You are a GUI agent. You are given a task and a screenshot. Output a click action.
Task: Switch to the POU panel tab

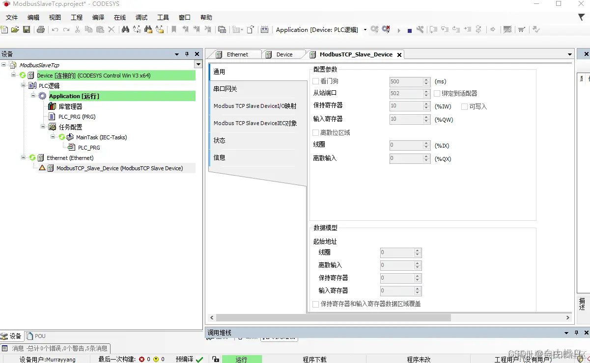click(x=36, y=336)
